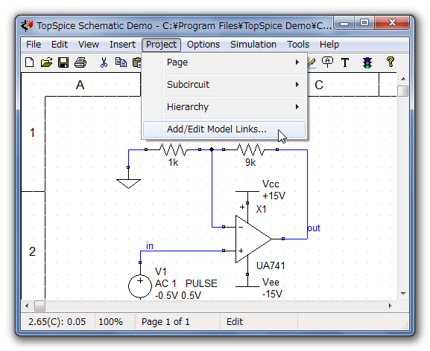Select the UA741 op-amp symbol
The image size is (430, 351).
(x=253, y=239)
